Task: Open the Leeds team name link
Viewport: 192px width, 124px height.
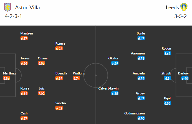Action: 172,8
